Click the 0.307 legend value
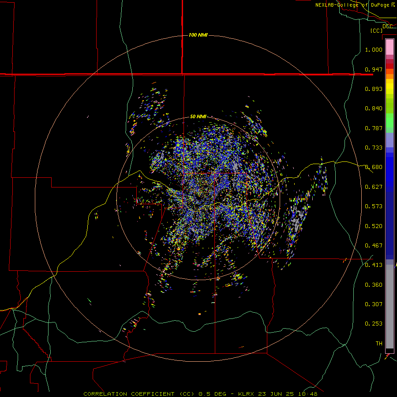The height and width of the screenshot is (397, 397). point(374,304)
